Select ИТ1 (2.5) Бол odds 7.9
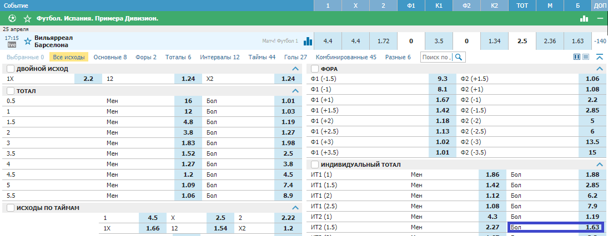This screenshot has width=608, height=236. point(592,206)
